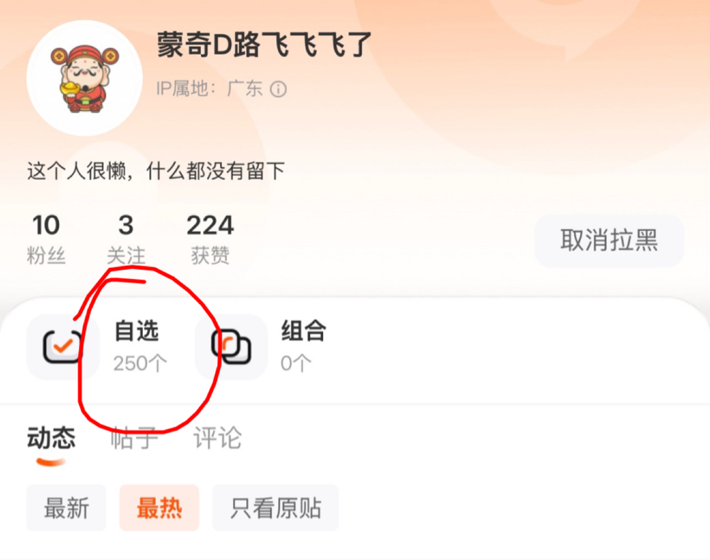Select the 最新 sort filter
Viewport: 710px width, 560px height.
pos(66,507)
